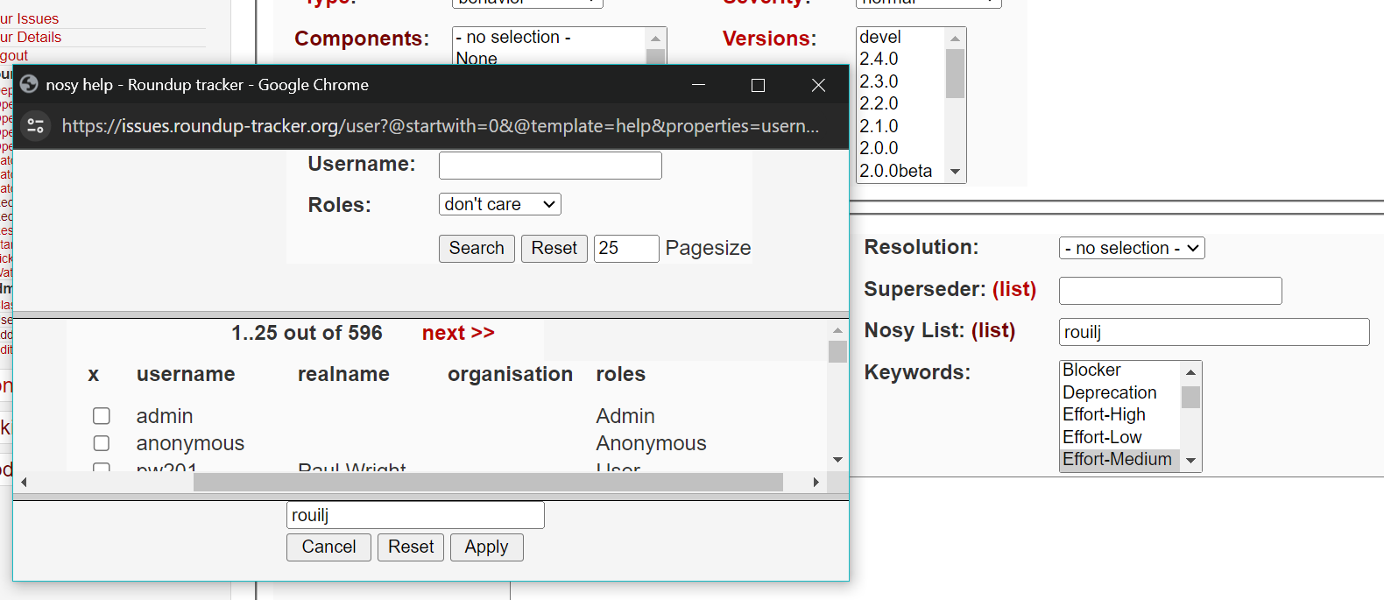Select the Effort-Medium keyword
Image resolution: width=1384 pixels, height=600 pixels.
[x=1120, y=459]
